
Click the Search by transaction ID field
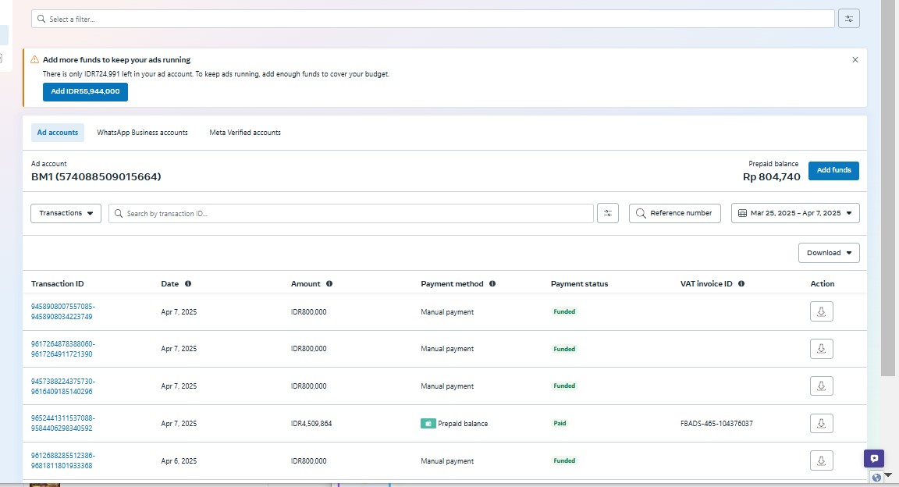[351, 213]
